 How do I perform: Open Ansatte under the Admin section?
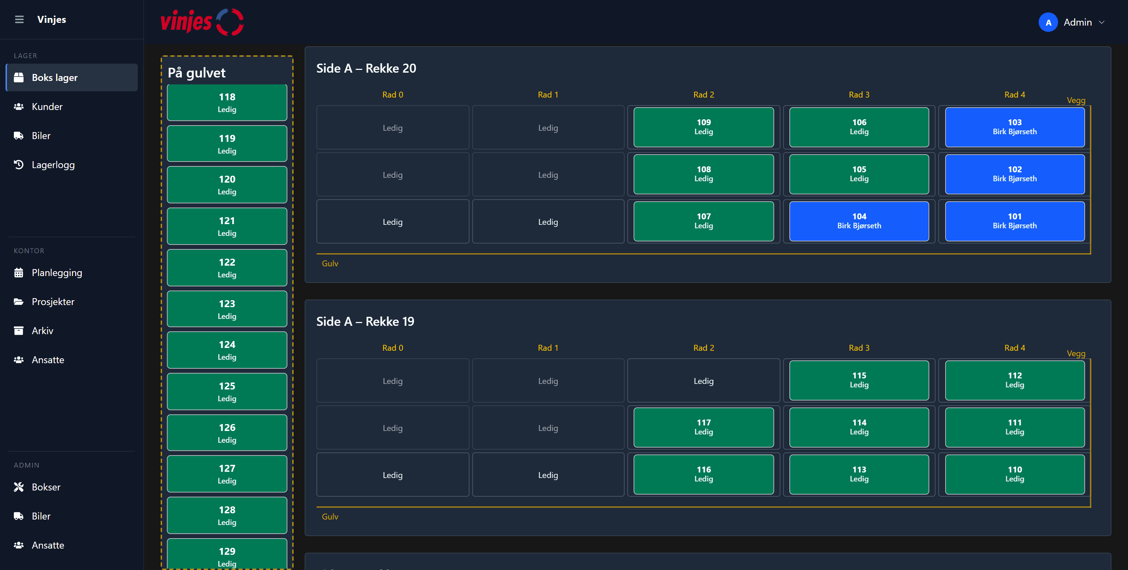[x=48, y=545]
